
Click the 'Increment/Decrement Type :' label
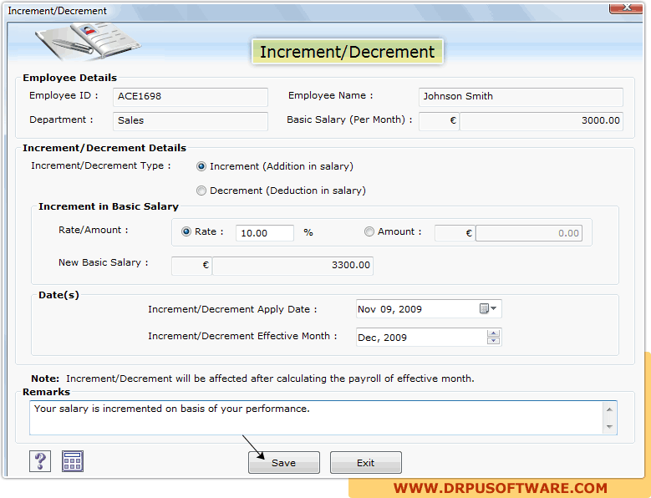pyautogui.click(x=101, y=165)
